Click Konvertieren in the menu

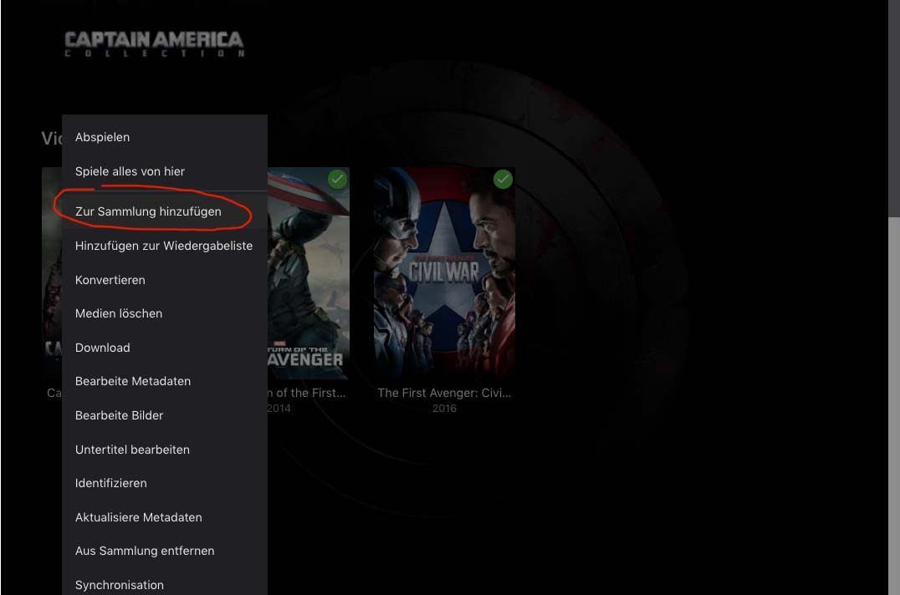[x=165, y=280]
